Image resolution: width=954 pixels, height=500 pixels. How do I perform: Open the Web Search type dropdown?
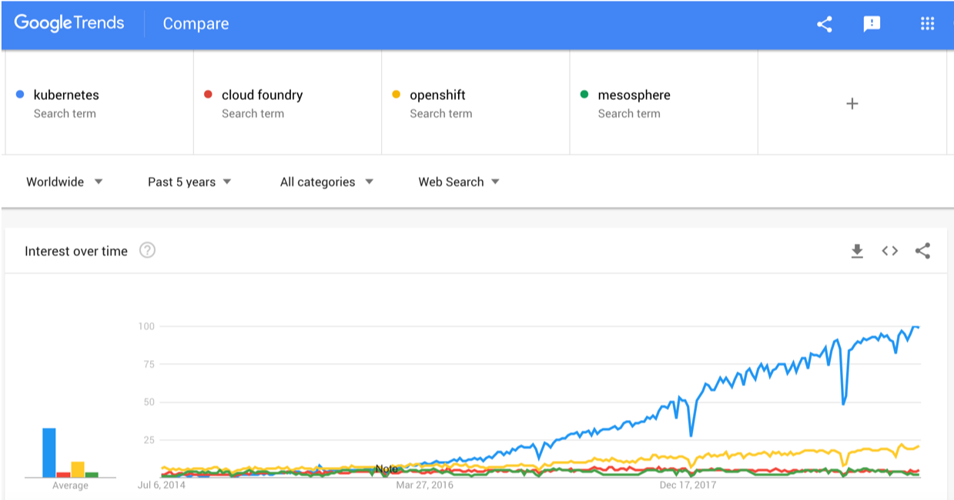click(459, 182)
